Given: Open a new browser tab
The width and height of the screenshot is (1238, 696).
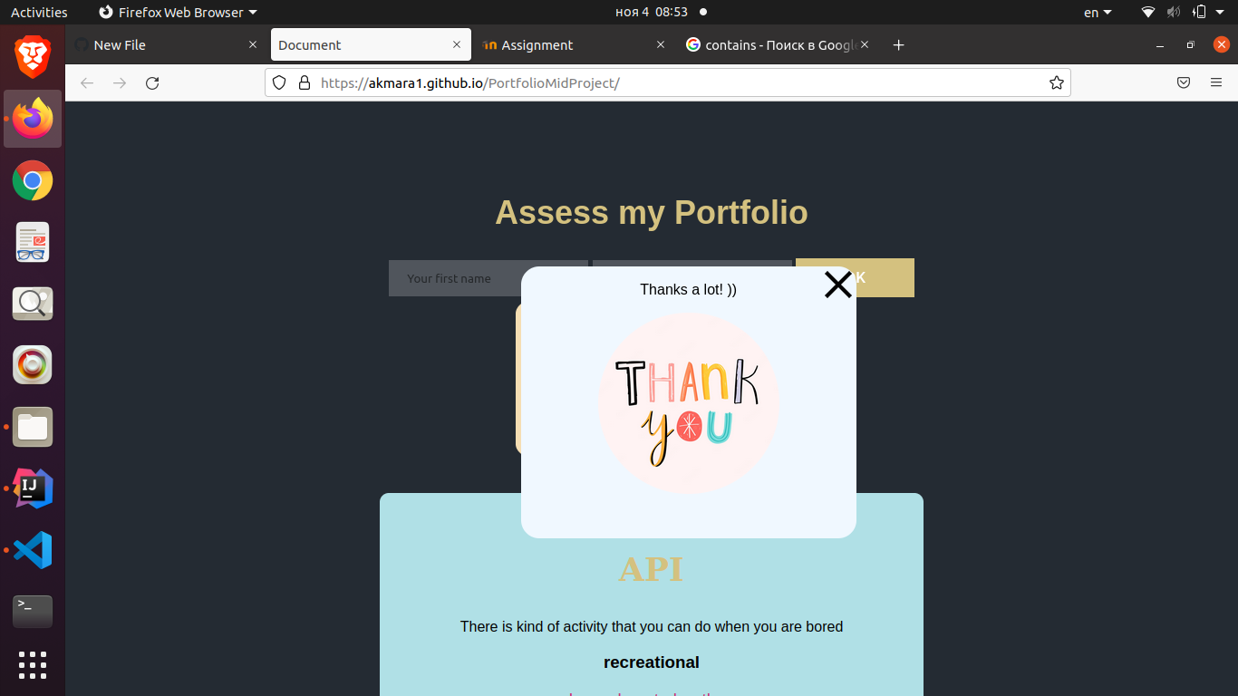Looking at the screenshot, I should (x=898, y=44).
